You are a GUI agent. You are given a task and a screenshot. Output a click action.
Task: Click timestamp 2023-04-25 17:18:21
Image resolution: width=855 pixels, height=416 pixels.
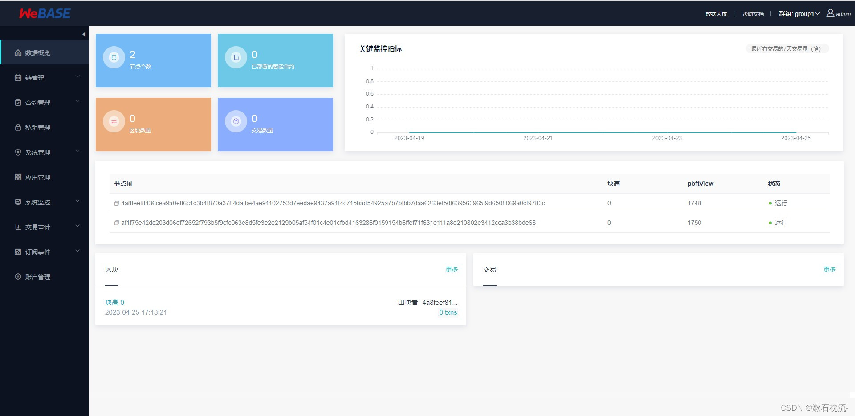136,312
